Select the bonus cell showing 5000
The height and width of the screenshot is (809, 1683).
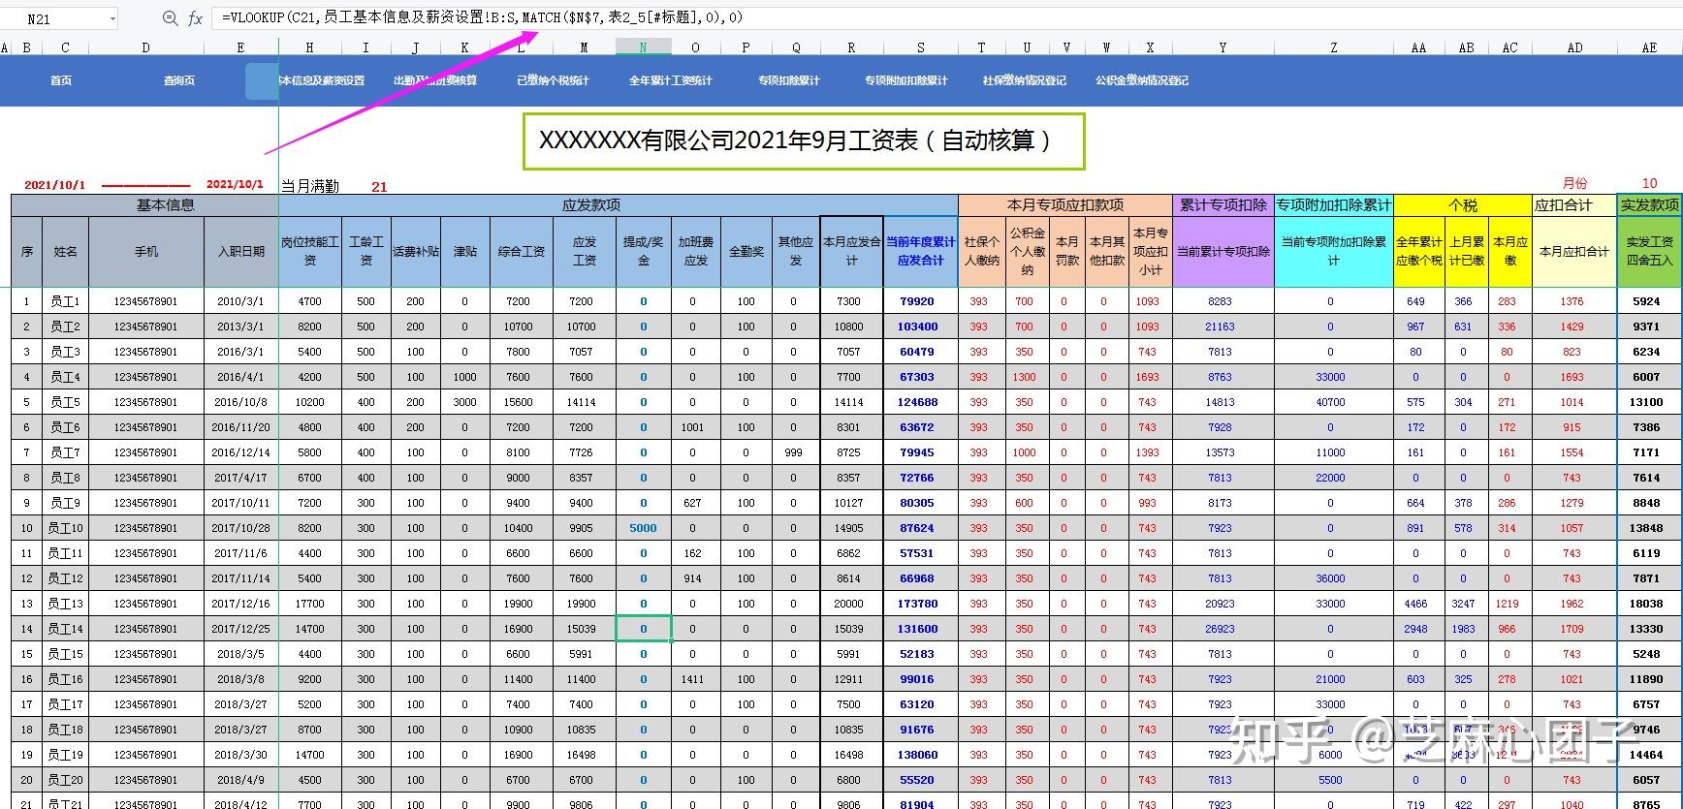coord(643,528)
